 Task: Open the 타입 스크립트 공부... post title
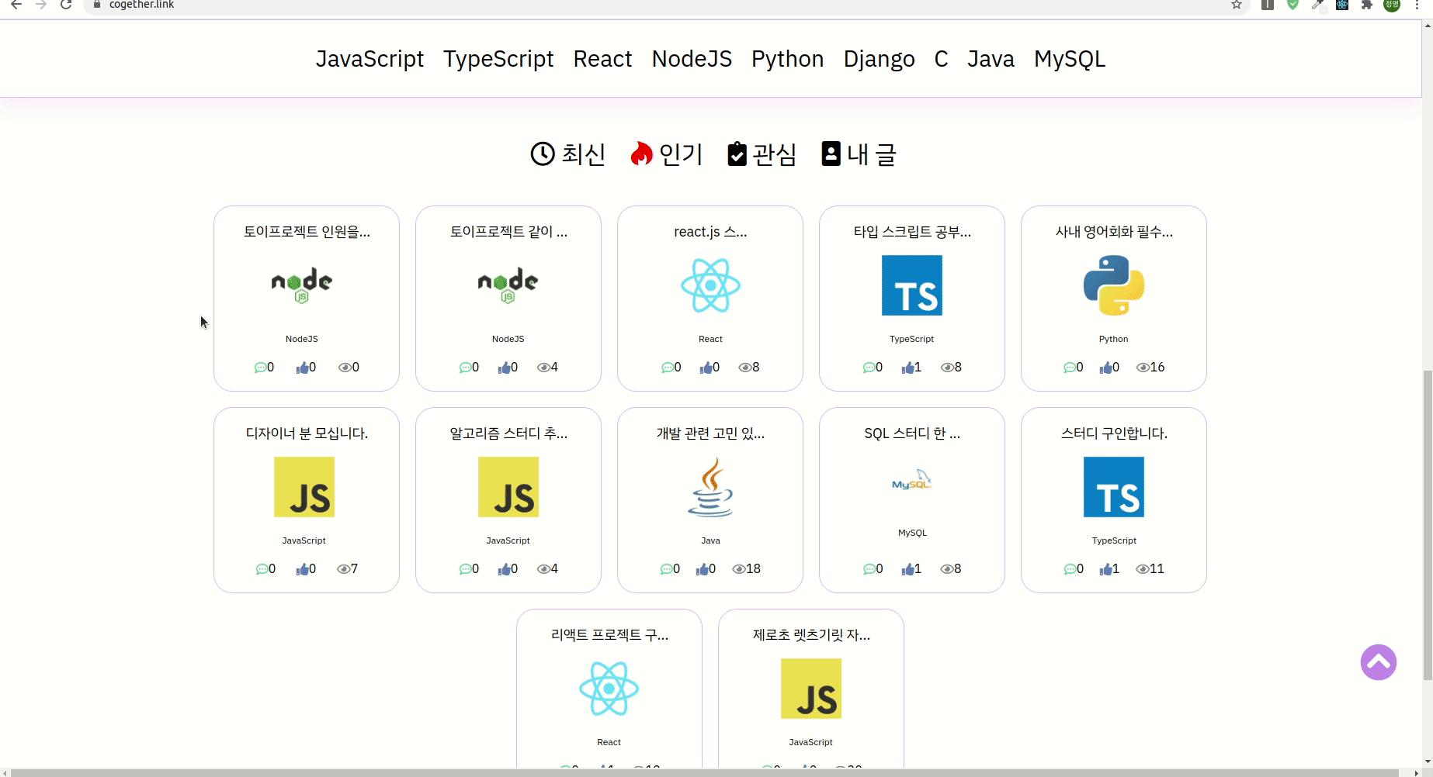[x=912, y=232]
